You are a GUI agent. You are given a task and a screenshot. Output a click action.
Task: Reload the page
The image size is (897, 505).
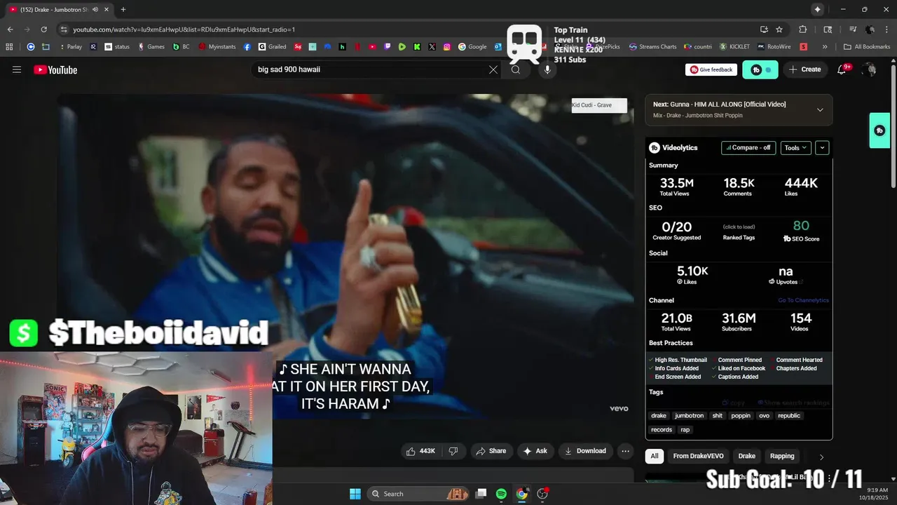tap(43, 29)
